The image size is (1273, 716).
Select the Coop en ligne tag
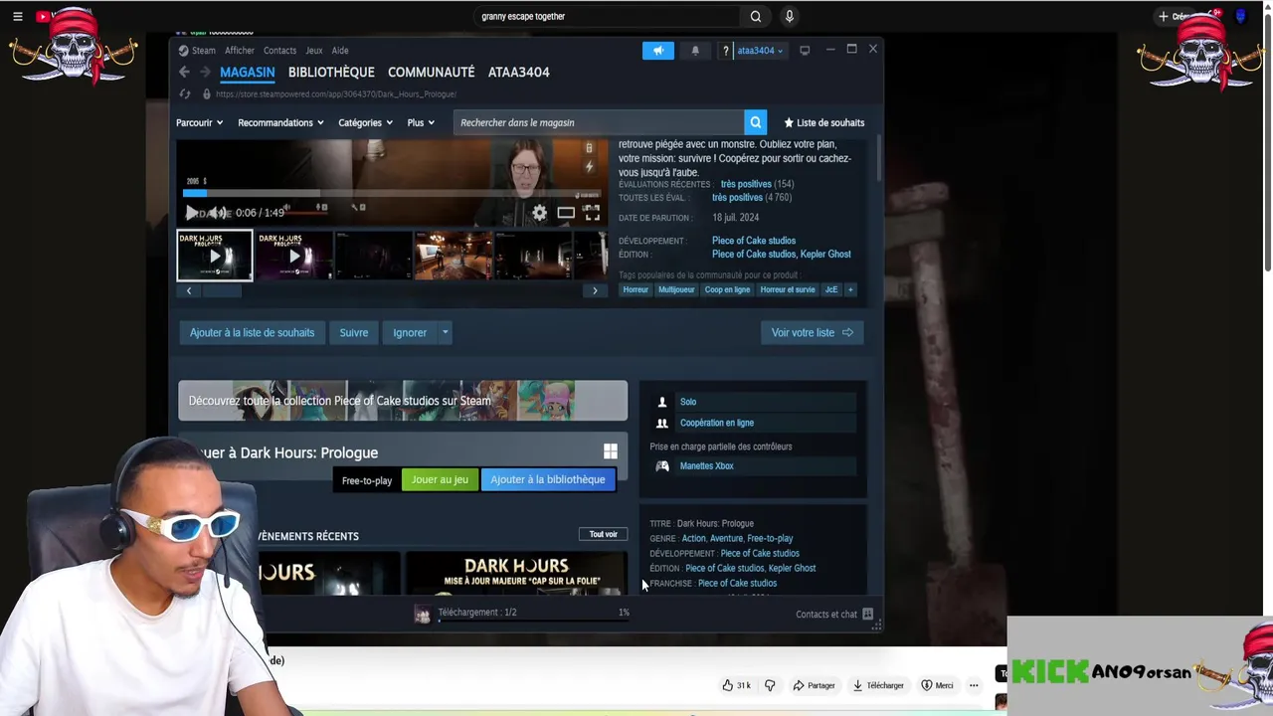[x=727, y=289]
